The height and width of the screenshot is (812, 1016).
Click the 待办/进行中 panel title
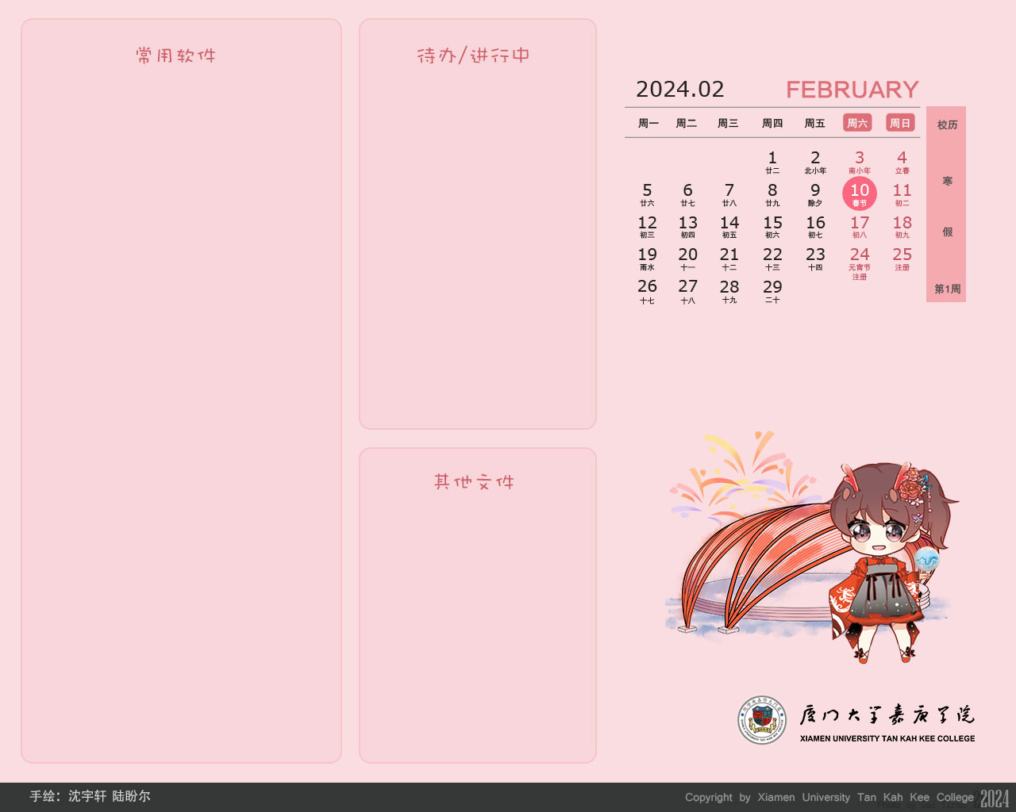(473, 56)
